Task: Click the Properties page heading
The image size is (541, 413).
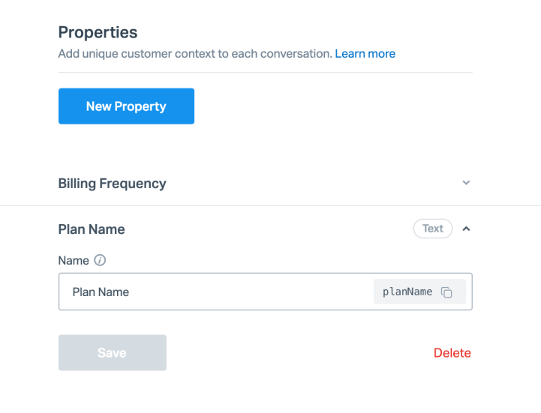Action: click(x=98, y=32)
